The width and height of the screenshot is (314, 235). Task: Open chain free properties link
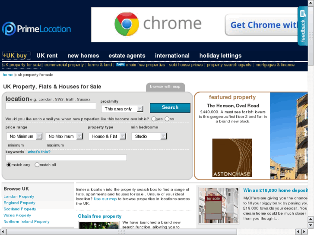coord(146,65)
